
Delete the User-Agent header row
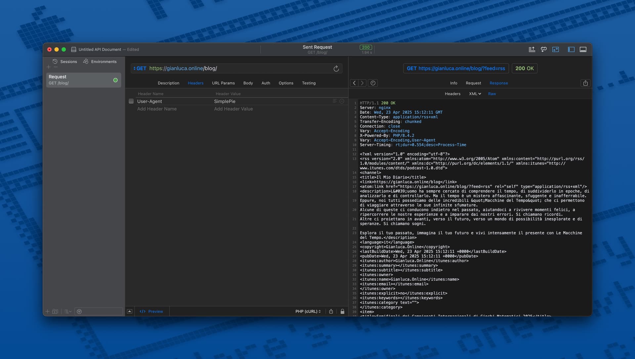pos(342,101)
